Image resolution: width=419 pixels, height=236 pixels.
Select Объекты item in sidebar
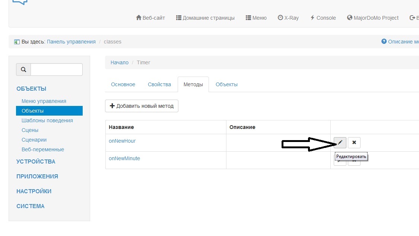coord(49,111)
